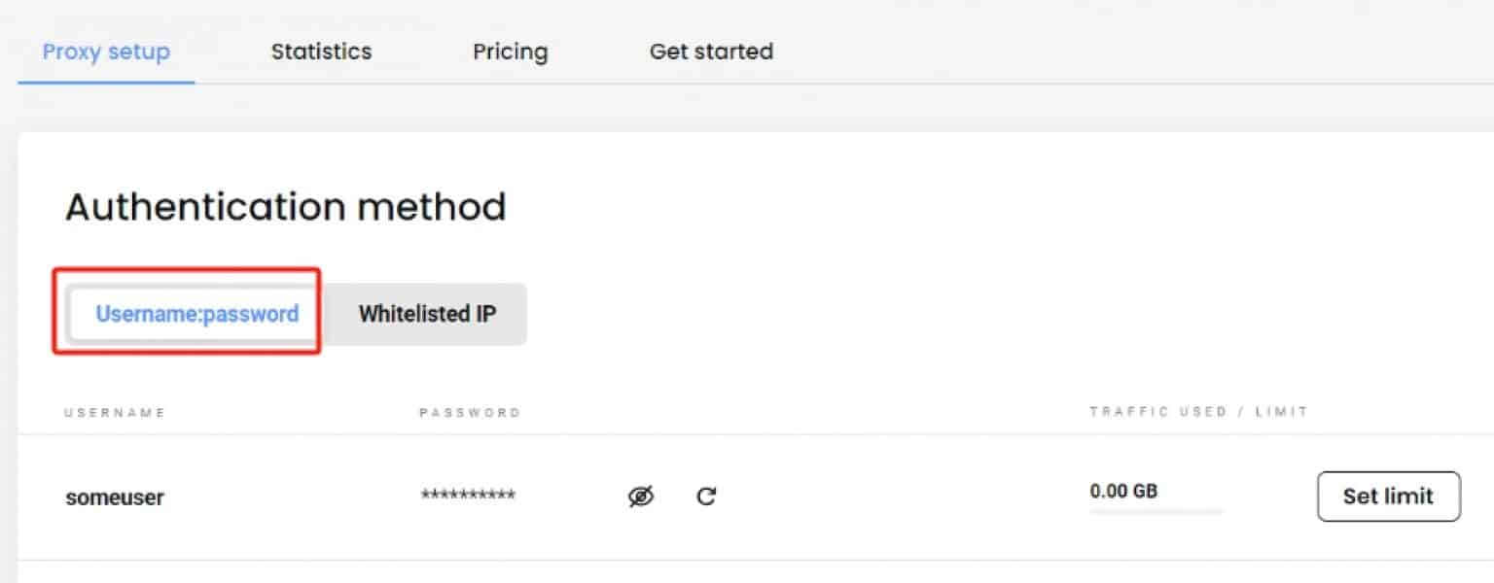Viewport: 1494px width, 583px height.
Task: Select the Username:password authentication method
Action: (196, 314)
